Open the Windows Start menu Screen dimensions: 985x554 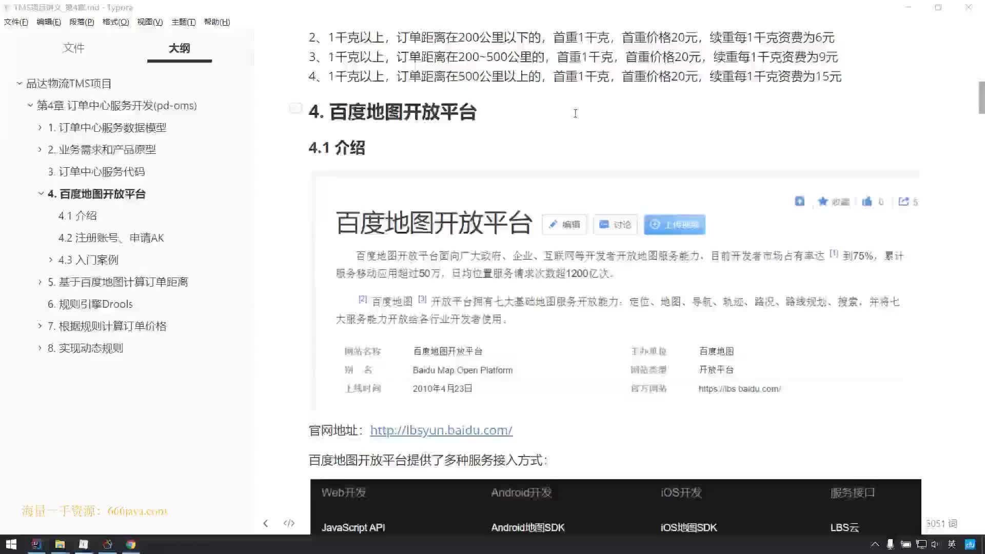[x=11, y=544]
